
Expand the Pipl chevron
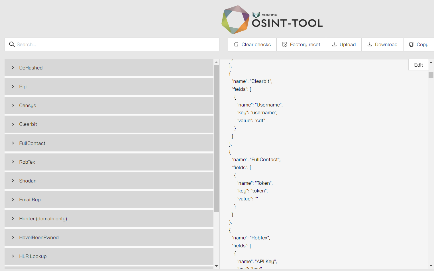click(x=13, y=87)
